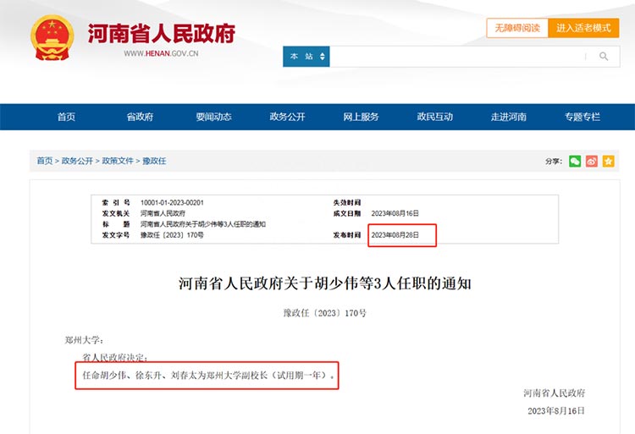Image resolution: width=635 pixels, height=434 pixels.
Task: Select 政务公开 in the navigation bar
Action: (287, 117)
